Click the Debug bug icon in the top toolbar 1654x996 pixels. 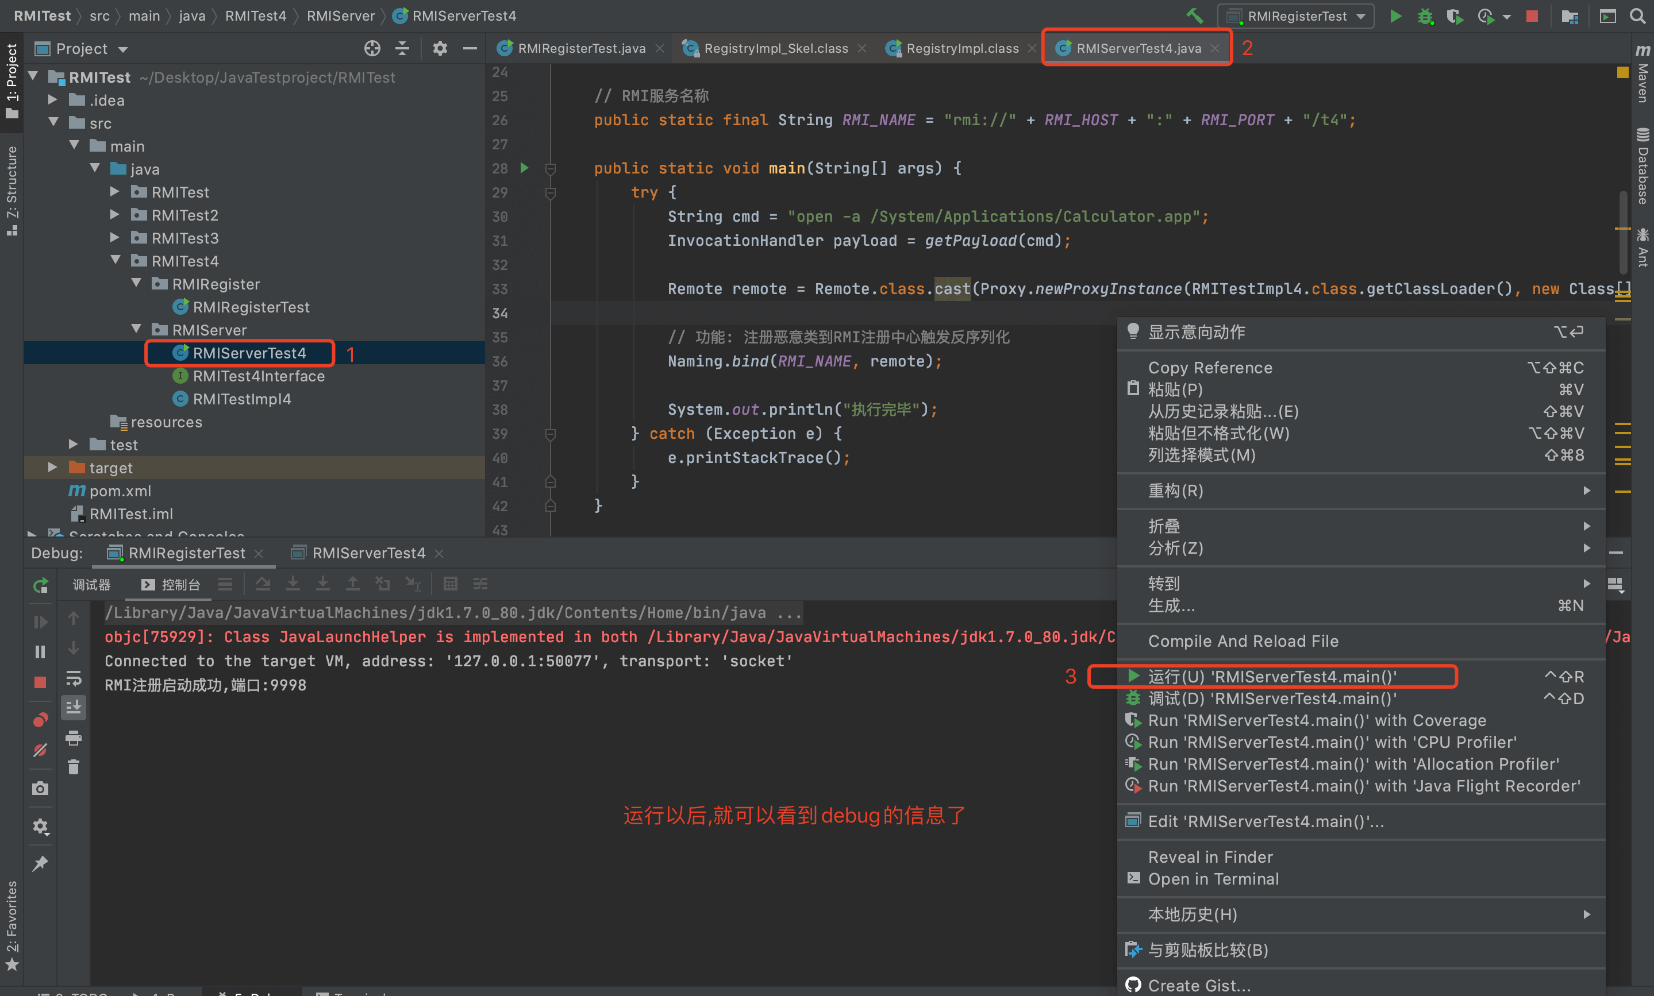1425,16
